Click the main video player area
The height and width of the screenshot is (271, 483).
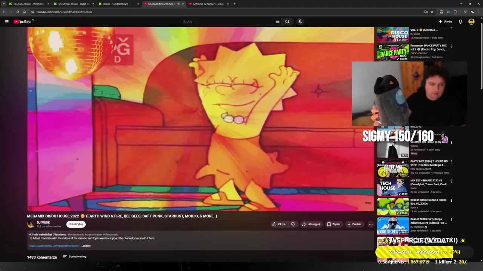(200, 119)
